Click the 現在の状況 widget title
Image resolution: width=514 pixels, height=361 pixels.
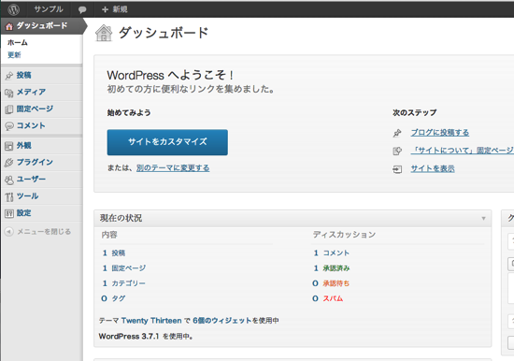(x=121, y=218)
